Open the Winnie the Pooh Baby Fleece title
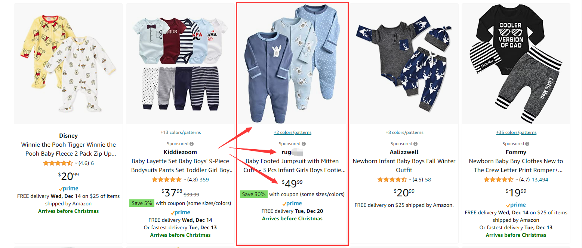This screenshot has height=248, width=582. 68,149
